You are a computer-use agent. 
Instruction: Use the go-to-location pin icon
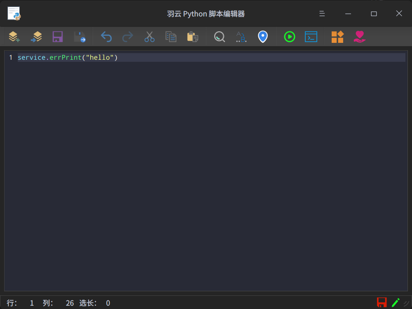click(263, 37)
